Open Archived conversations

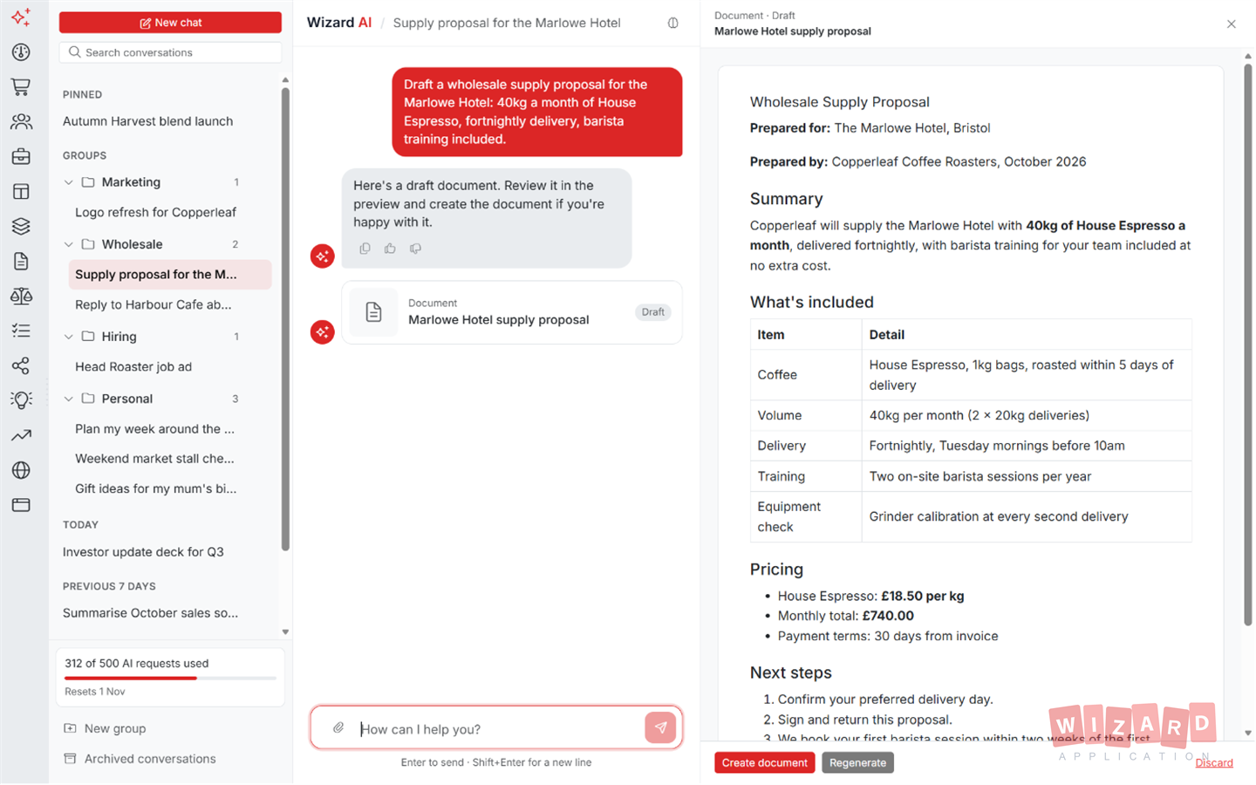[x=140, y=760]
